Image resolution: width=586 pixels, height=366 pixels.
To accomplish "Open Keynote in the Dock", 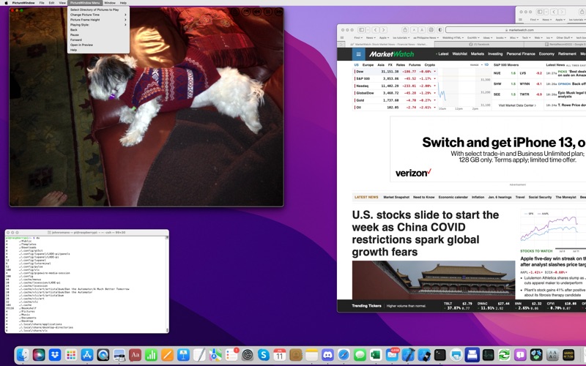I will [184, 354].
